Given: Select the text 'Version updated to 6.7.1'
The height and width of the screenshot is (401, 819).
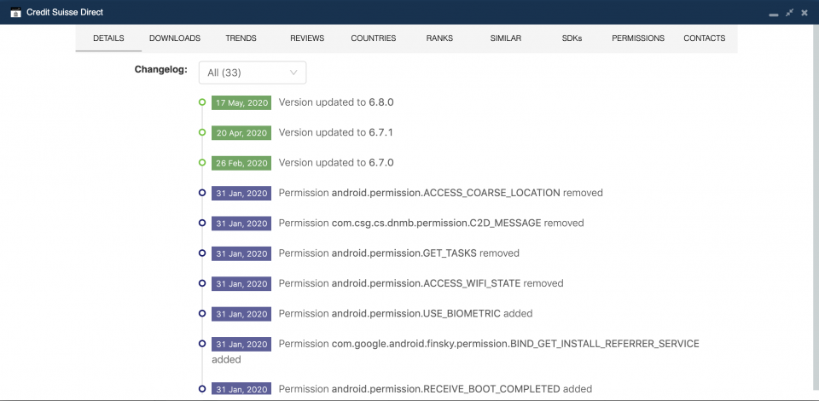Looking at the screenshot, I should (336, 132).
